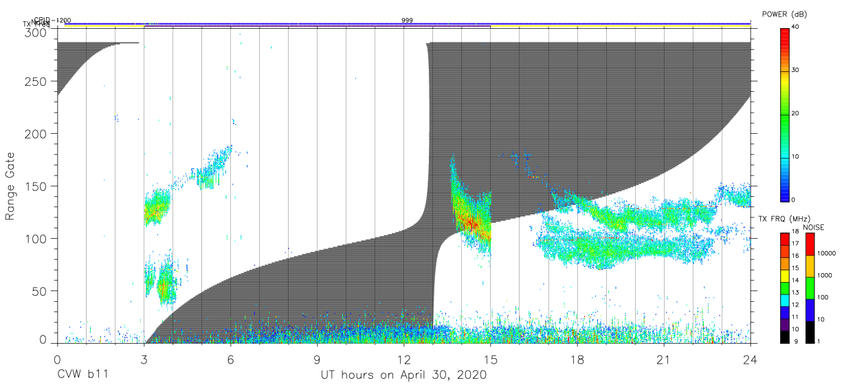Click the 30 label on the power scale
Image resolution: width=844 pixels, height=389 pixels.
pyautogui.click(x=796, y=70)
